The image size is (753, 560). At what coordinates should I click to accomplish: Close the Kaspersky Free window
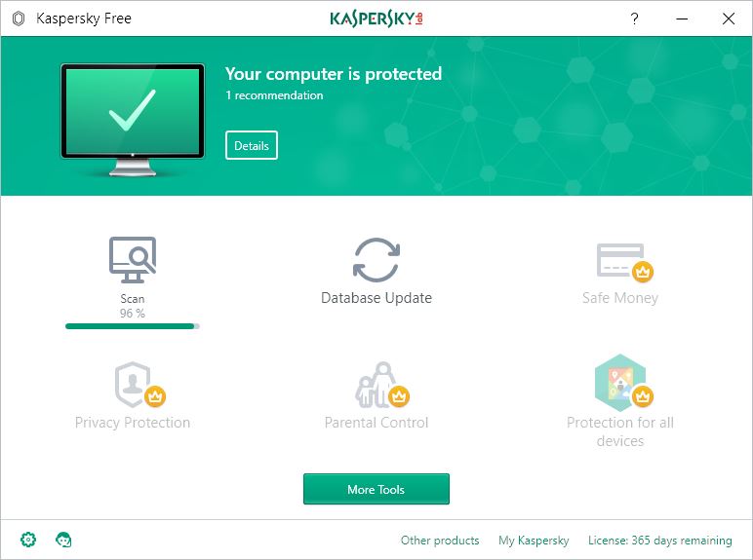pos(729,19)
